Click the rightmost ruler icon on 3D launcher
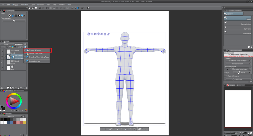This screenshot has width=253, height=136. point(147,129)
